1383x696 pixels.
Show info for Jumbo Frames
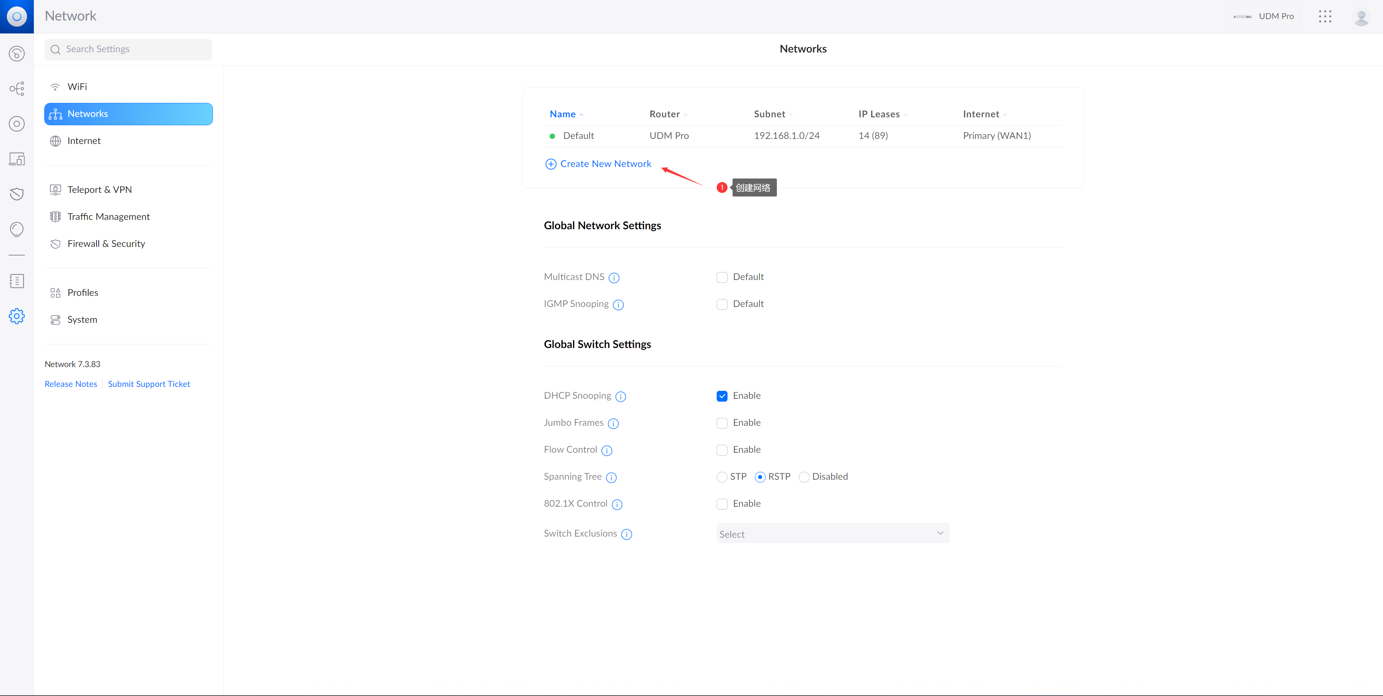pos(613,424)
